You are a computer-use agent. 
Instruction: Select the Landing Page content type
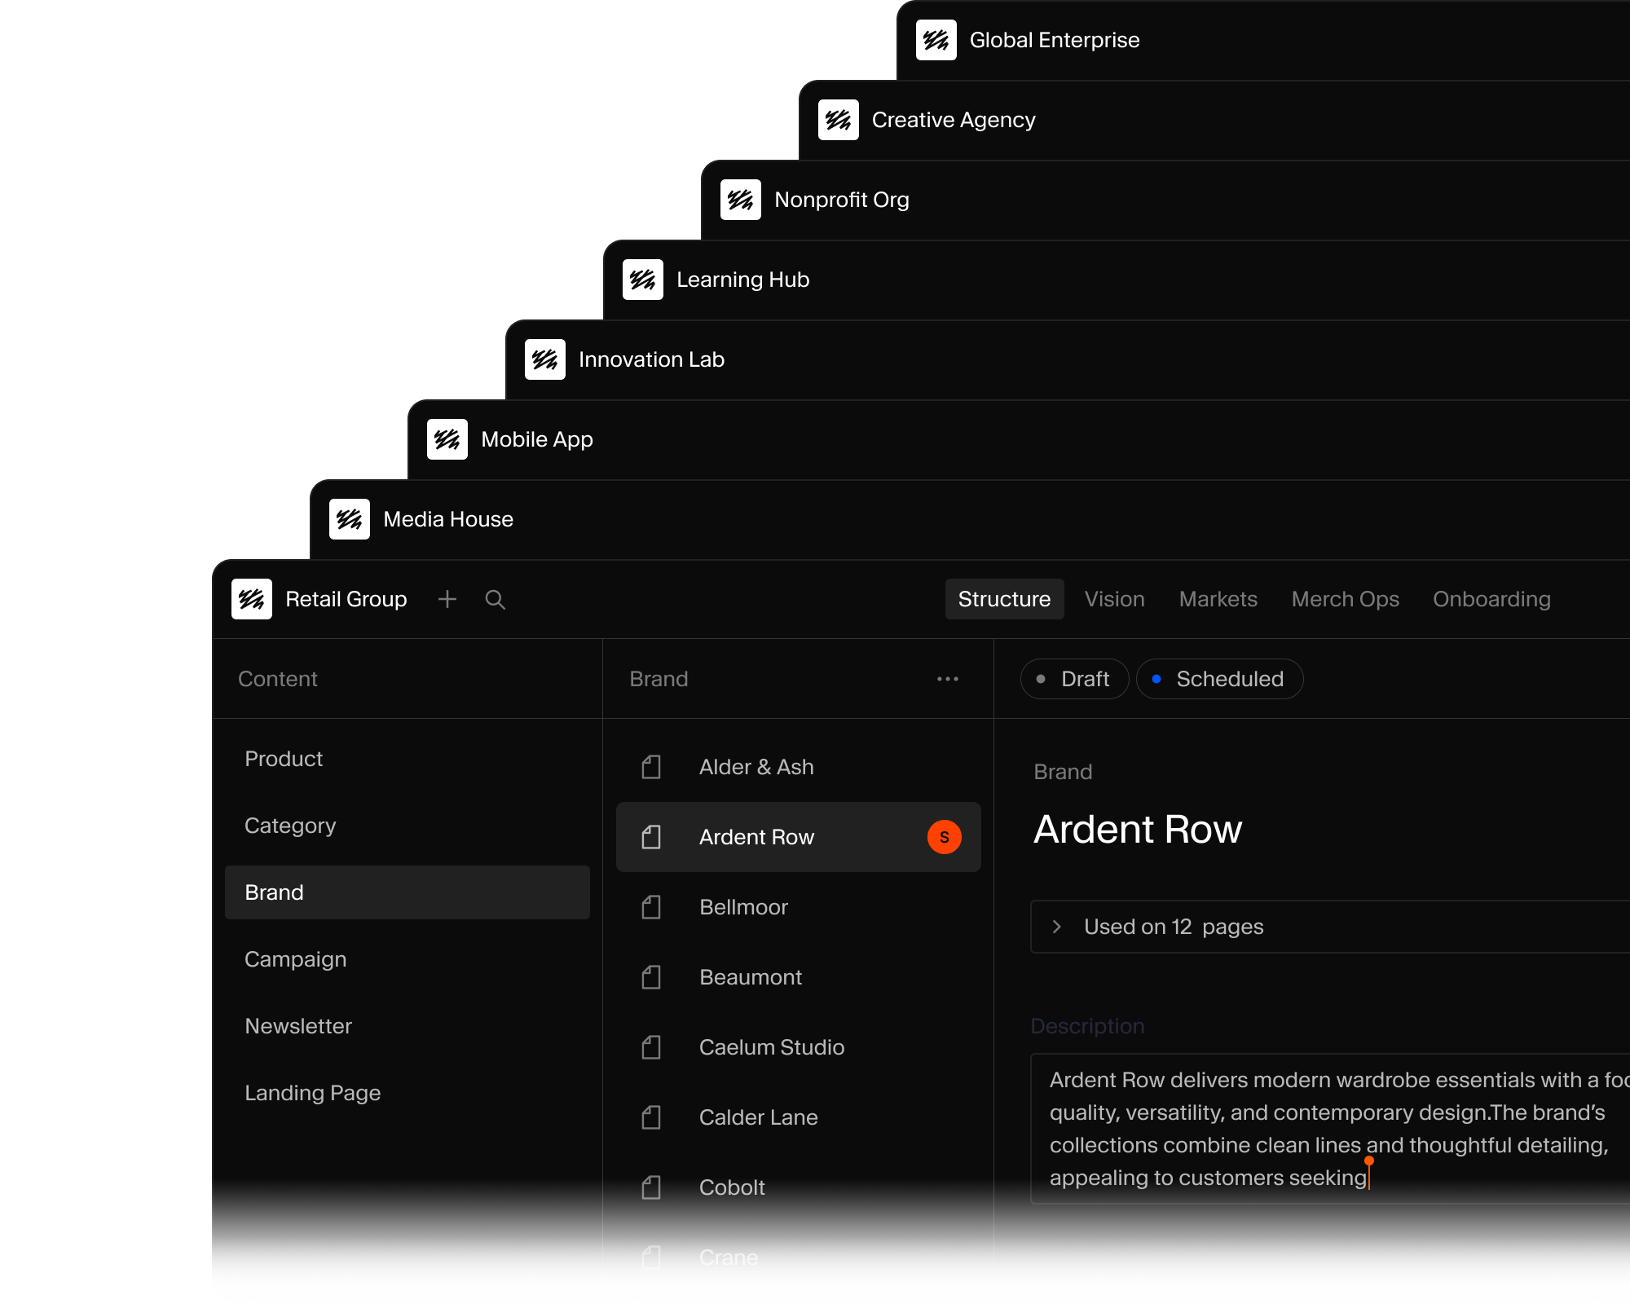312,1093
